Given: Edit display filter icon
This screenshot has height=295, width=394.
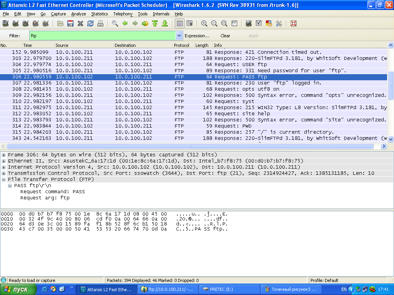Looking at the screenshot, I should pyautogui.click(x=259, y=23).
